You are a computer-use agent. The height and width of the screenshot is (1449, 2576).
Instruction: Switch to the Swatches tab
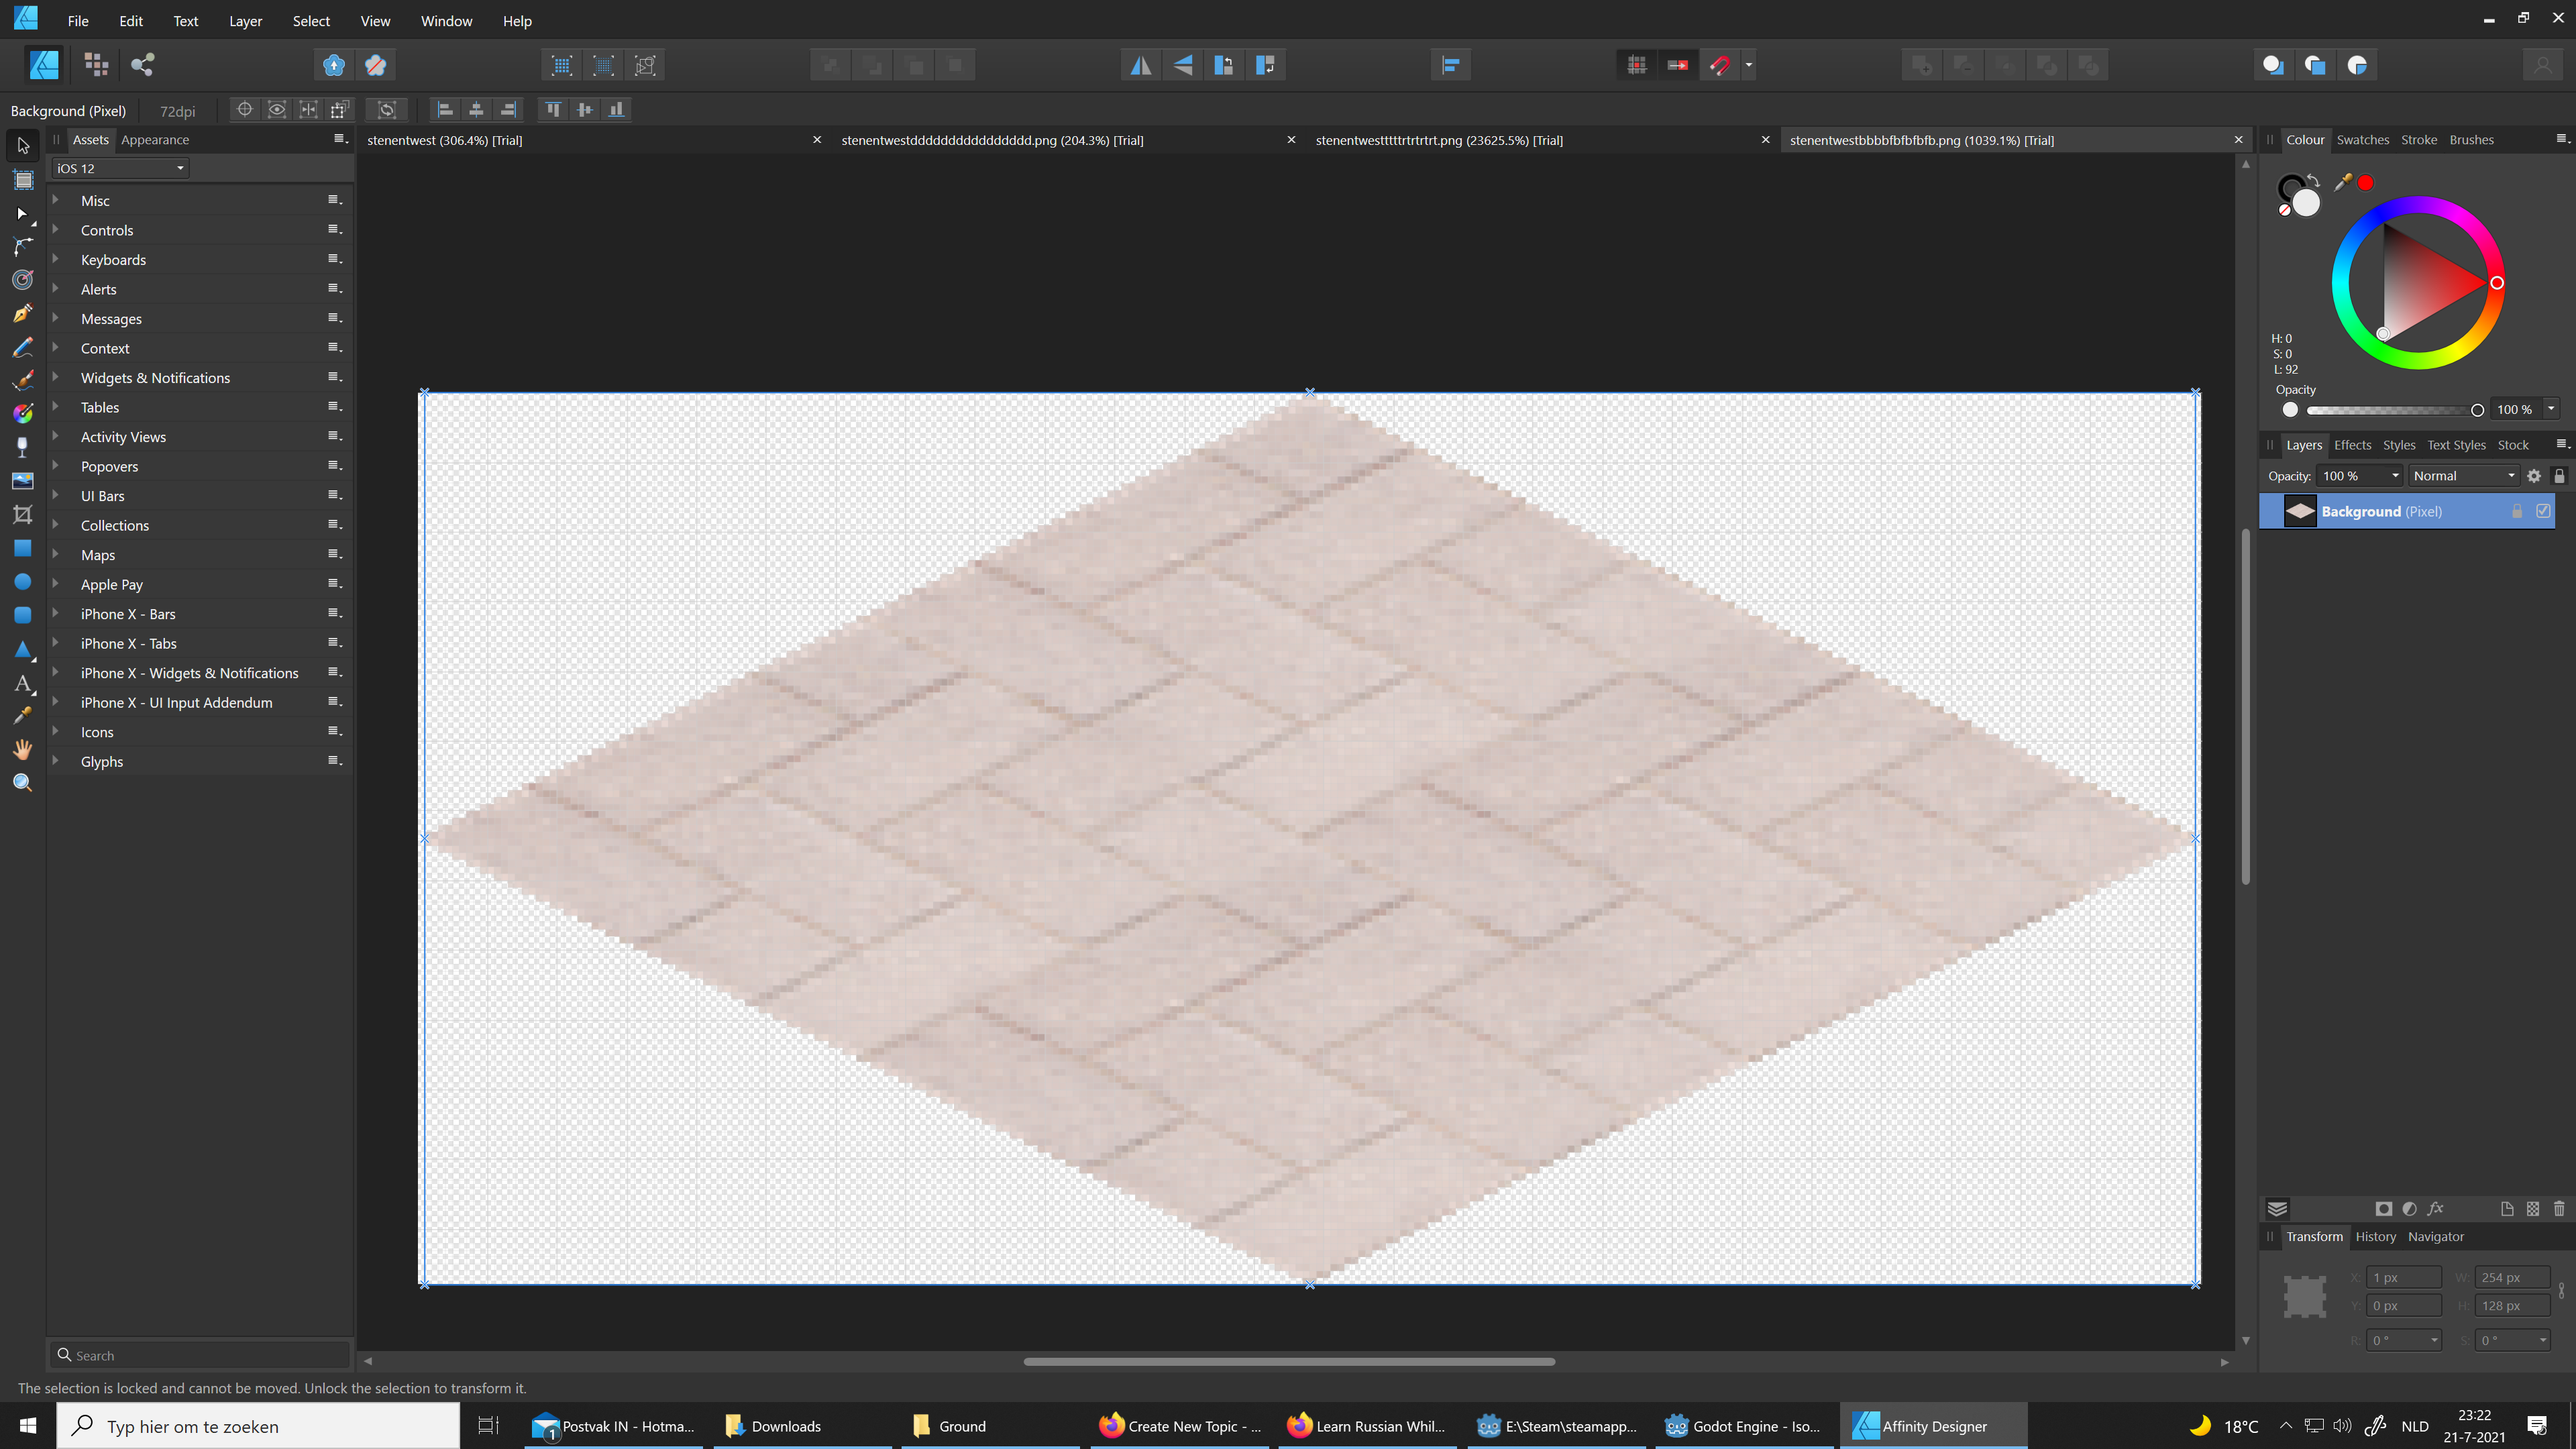[x=2363, y=140]
